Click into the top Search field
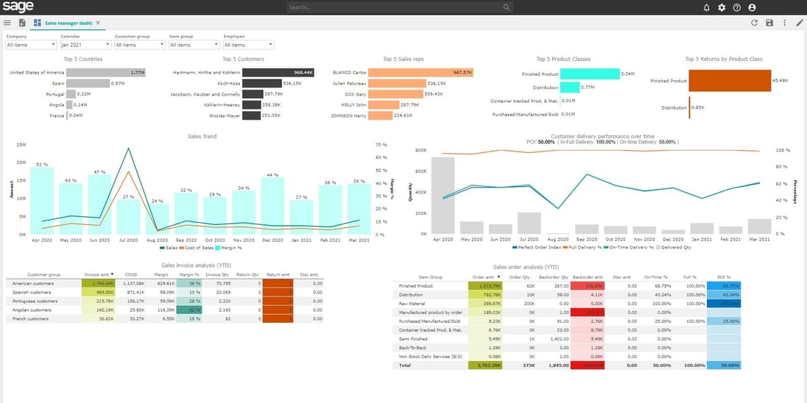807x403 pixels. (x=398, y=7)
